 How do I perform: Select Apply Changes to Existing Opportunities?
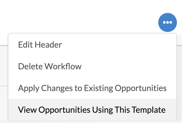(x=93, y=88)
